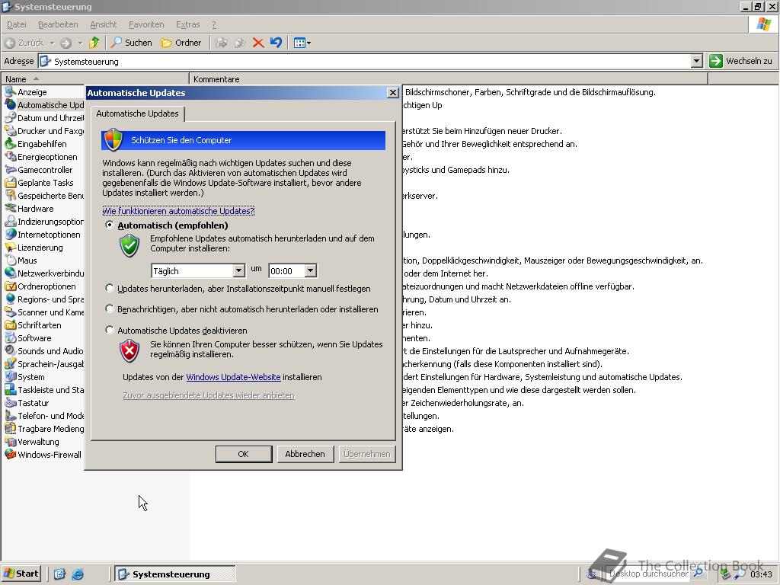Open the Zurück history dropdown arrow
This screenshot has height=585, width=780.
coord(52,43)
